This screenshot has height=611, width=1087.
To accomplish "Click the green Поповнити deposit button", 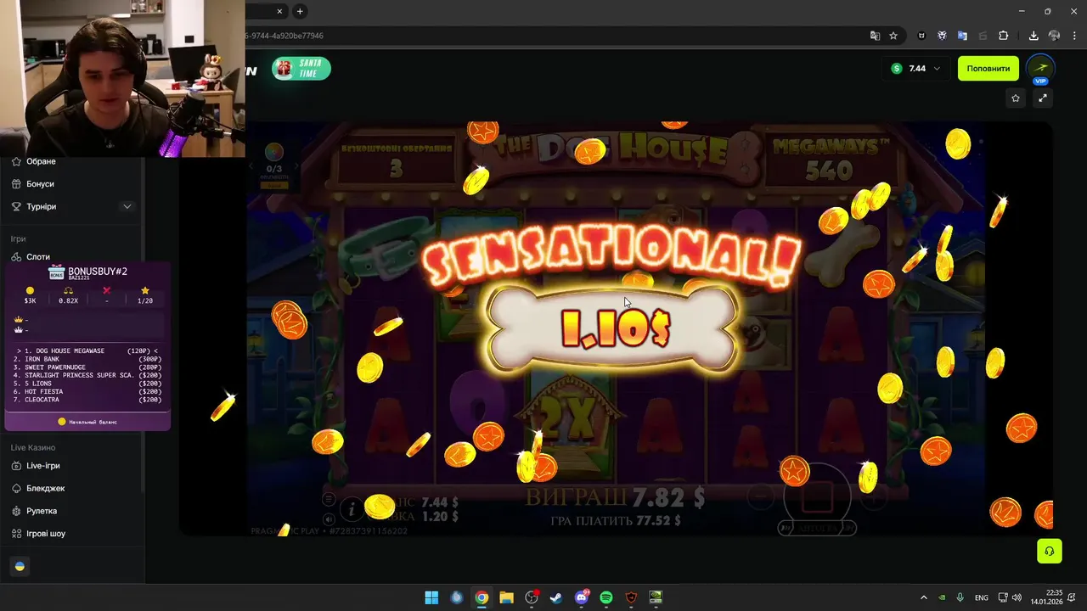I will [988, 69].
